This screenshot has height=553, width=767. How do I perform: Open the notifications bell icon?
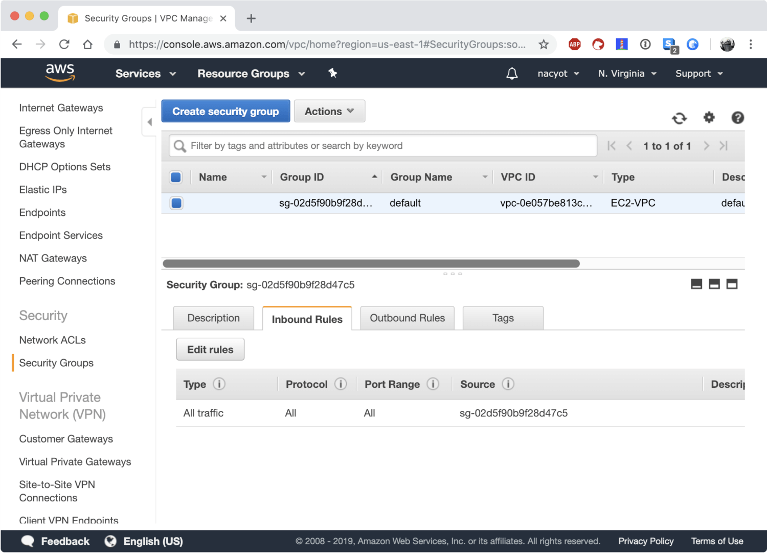(512, 74)
